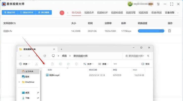Select 图库 in the navigation pane

(x=26, y=77)
